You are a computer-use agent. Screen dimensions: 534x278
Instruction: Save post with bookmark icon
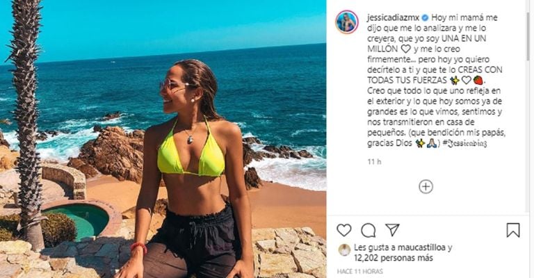[513, 230]
